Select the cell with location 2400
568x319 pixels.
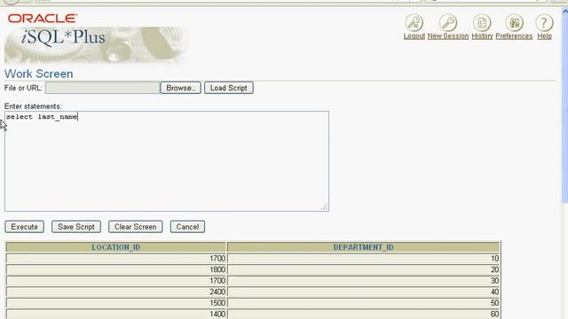(116, 292)
